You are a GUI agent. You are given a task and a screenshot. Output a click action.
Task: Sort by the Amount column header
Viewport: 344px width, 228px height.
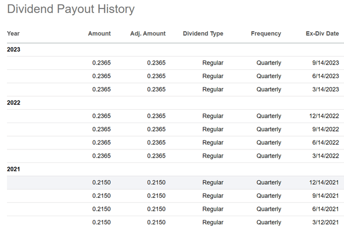(99, 33)
